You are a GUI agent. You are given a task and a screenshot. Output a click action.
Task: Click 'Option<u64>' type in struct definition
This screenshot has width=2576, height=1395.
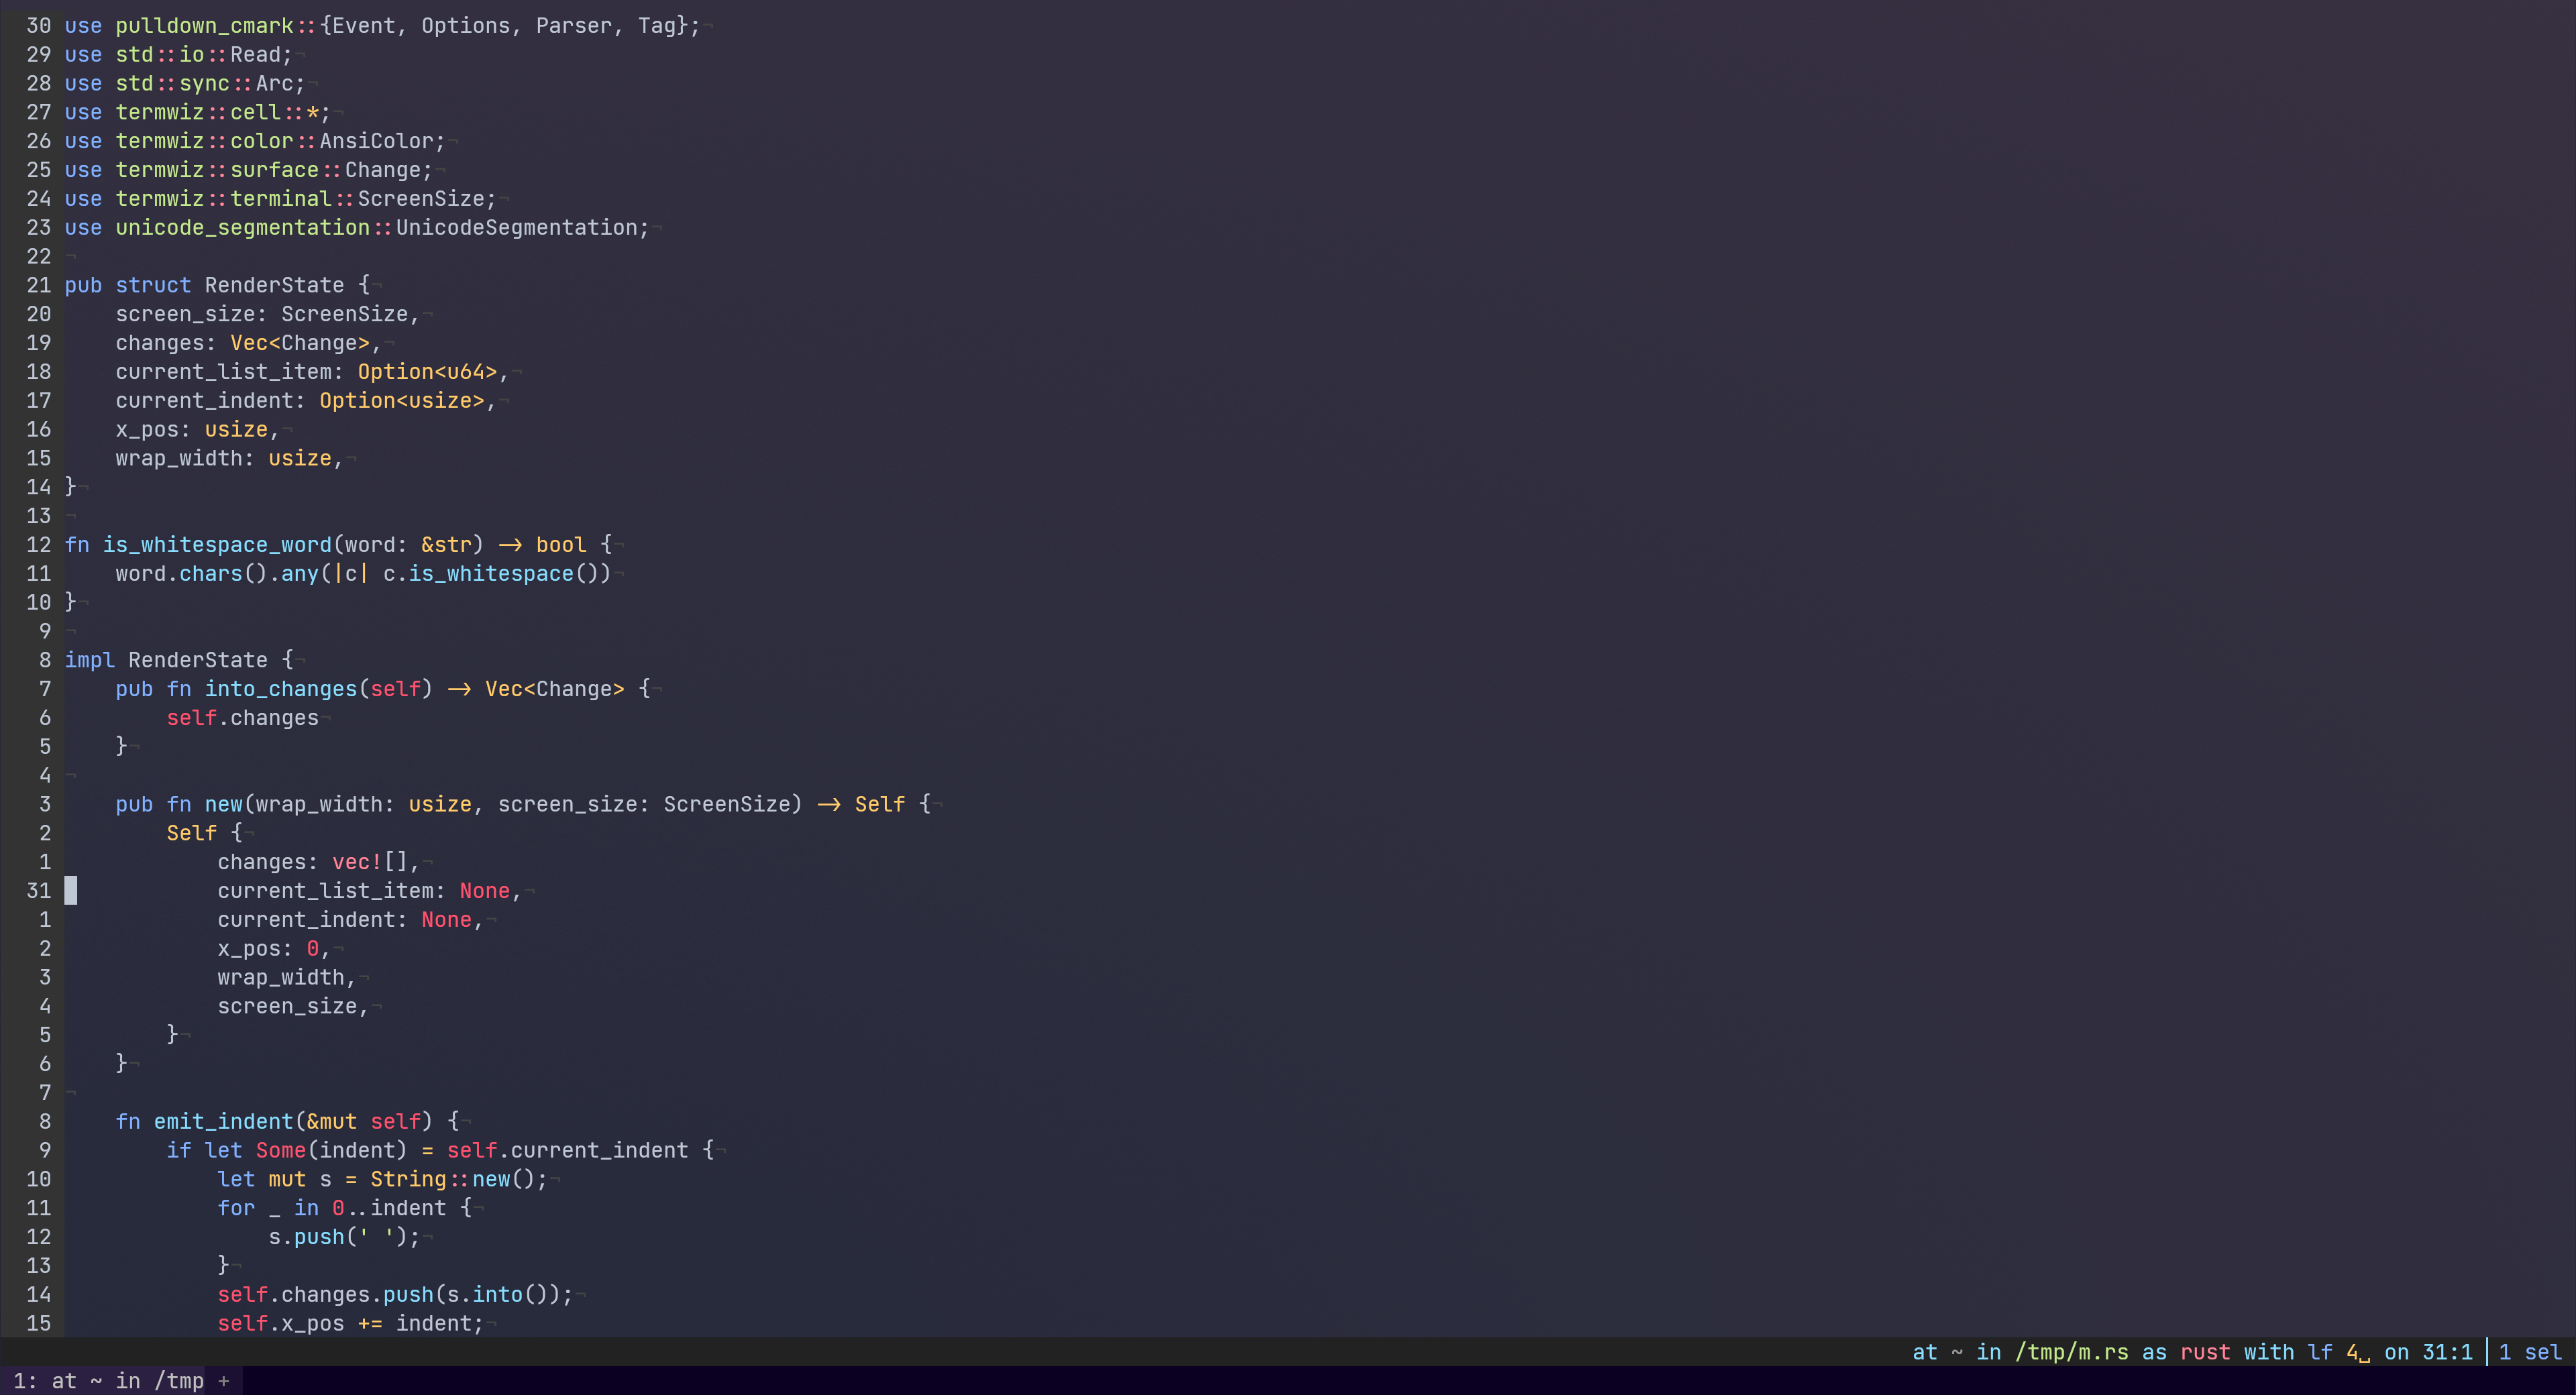pos(427,372)
